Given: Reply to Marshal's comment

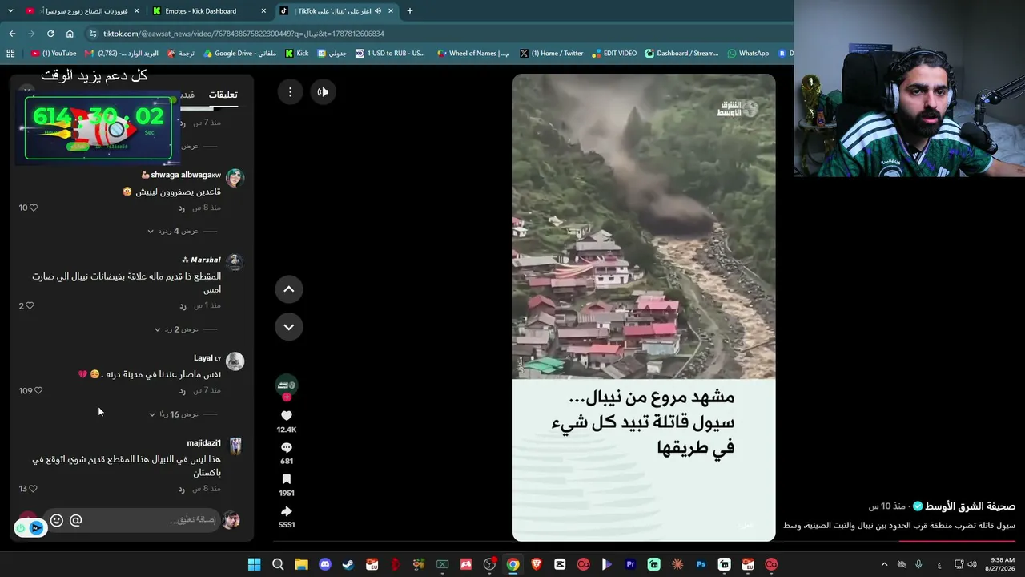Looking at the screenshot, I should [x=183, y=306].
